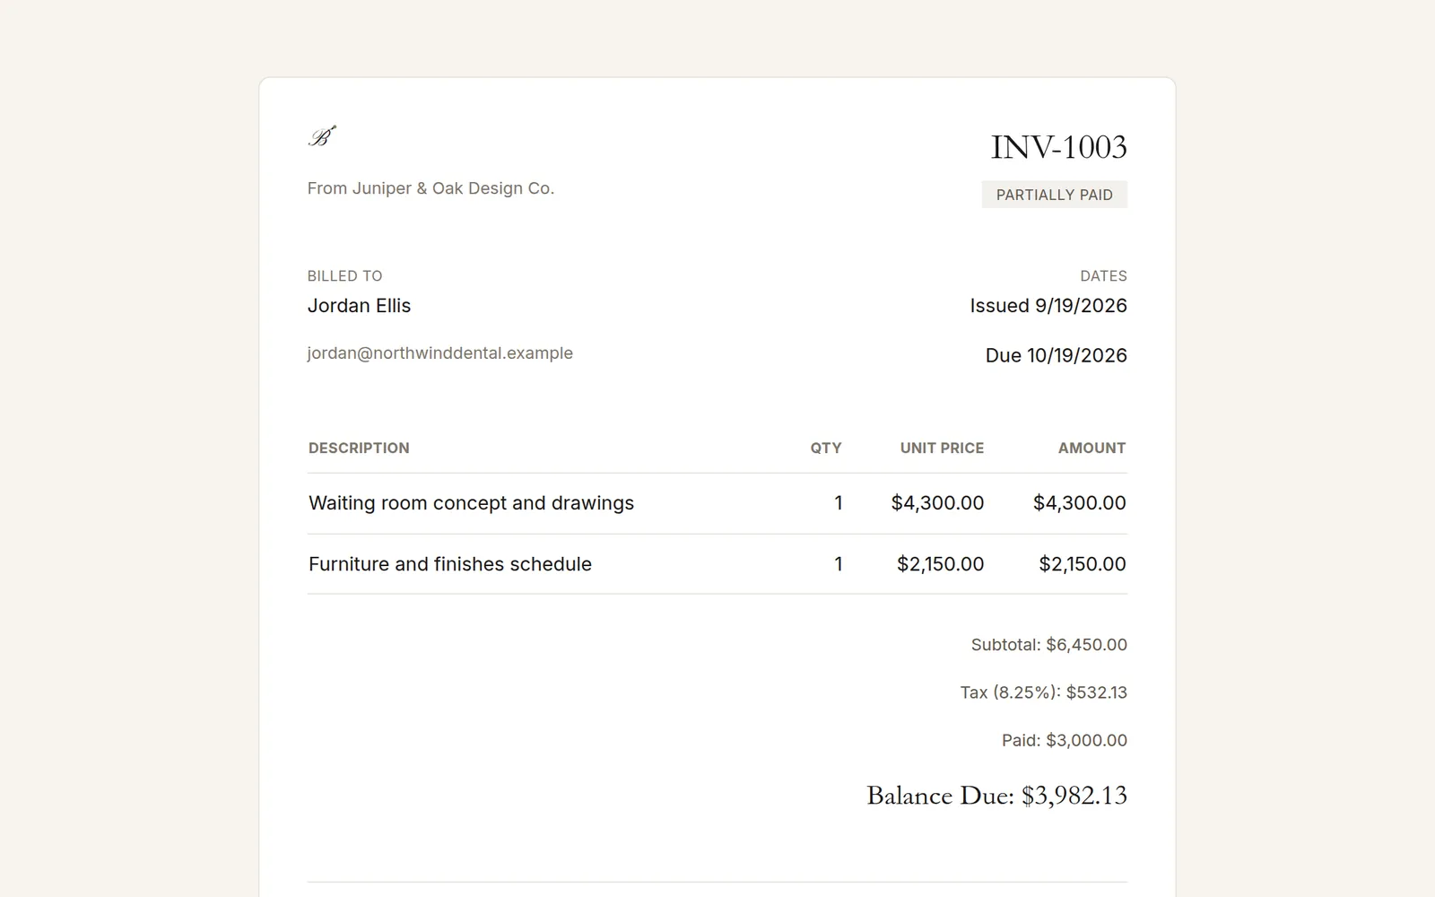Click the script B logo icon
The height and width of the screenshot is (897, 1435).
tap(322, 136)
